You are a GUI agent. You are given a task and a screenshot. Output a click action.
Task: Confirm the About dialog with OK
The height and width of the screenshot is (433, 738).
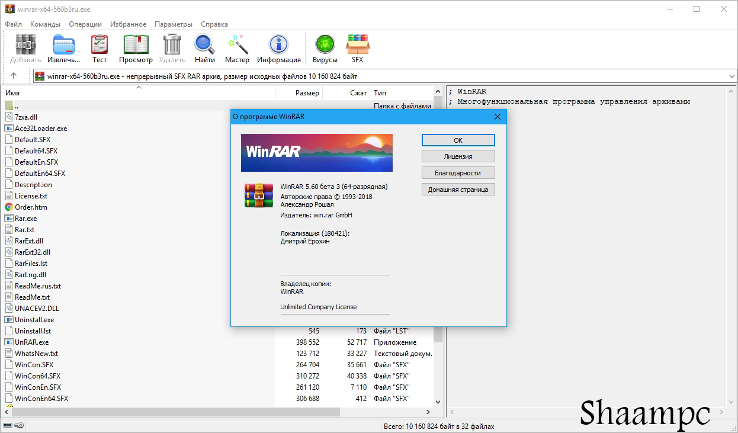point(458,140)
